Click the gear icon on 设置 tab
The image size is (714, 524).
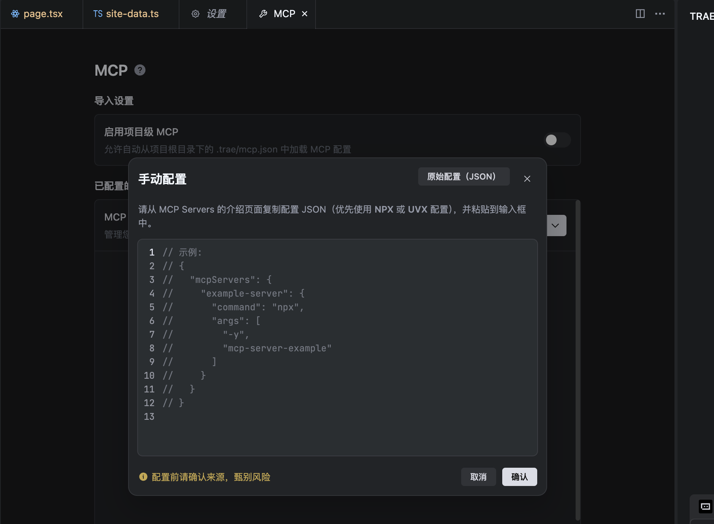pos(195,14)
